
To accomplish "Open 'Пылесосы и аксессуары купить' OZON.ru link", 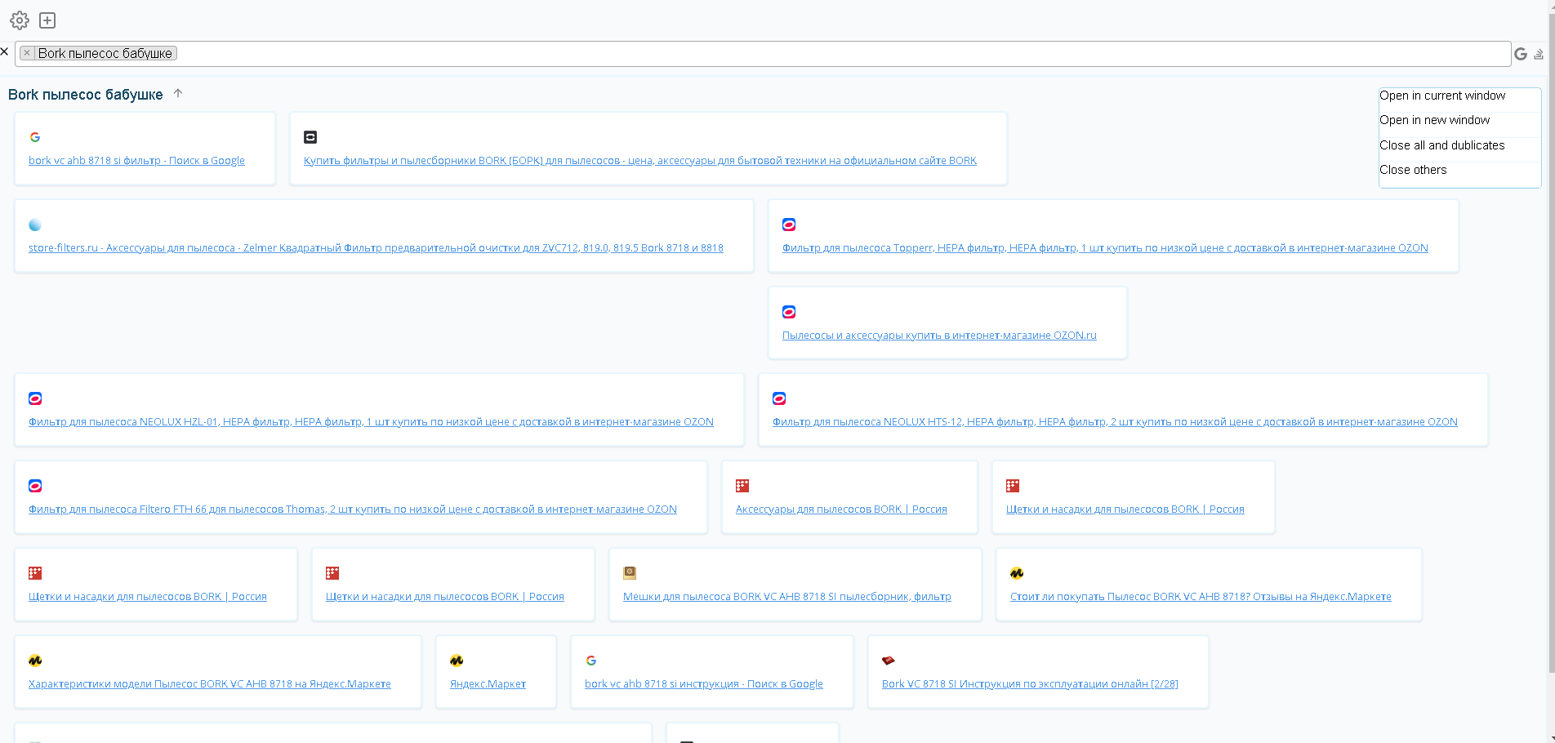I will [939, 336].
